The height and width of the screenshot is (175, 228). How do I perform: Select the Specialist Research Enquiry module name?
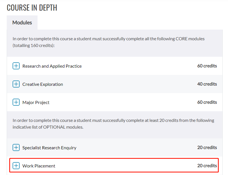tap(49, 148)
